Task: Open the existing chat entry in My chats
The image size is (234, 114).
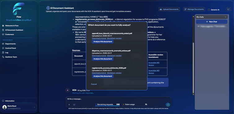Action: click(212, 26)
